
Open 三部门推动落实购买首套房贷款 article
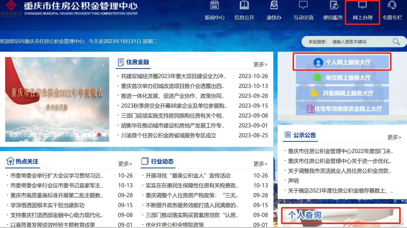coord(192,215)
